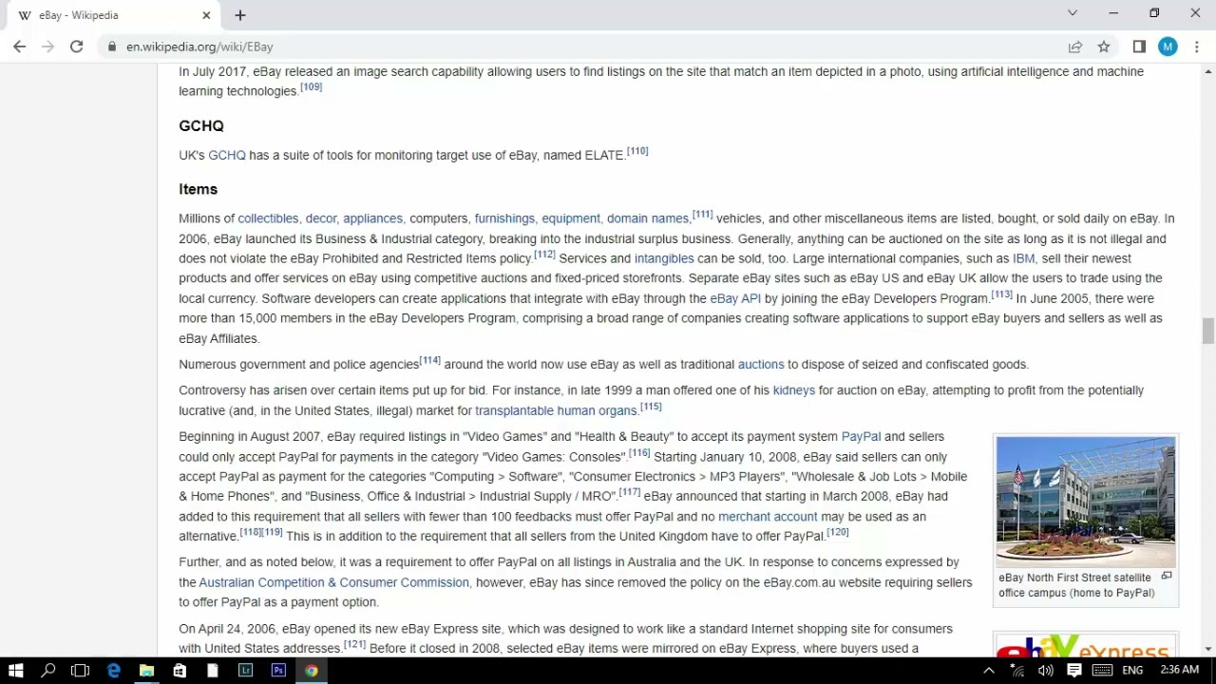Jump to citation 116
1216x684 pixels.
[639, 452]
